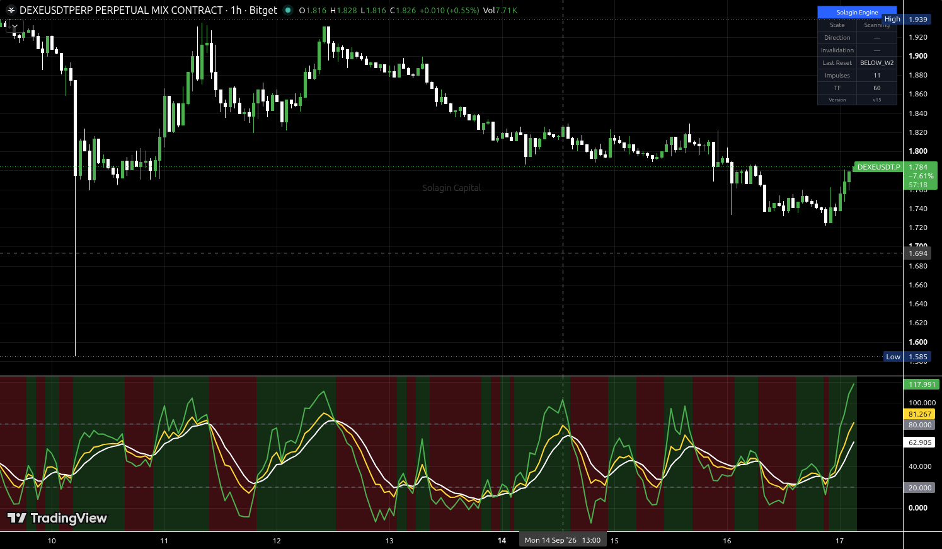The width and height of the screenshot is (942, 549).
Task: Click the 117.991 green indicator value
Action: click(x=922, y=384)
